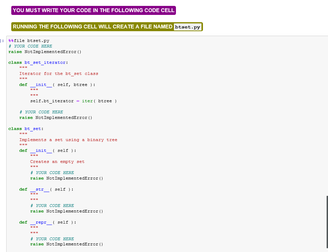
Task: Click the class bt_set definition
Action: point(26,129)
